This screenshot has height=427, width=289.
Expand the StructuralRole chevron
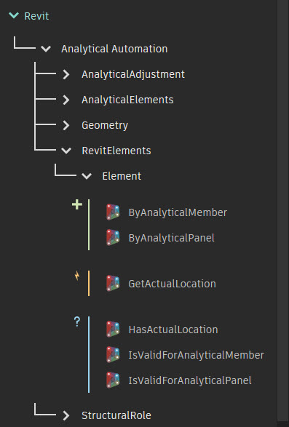66,415
